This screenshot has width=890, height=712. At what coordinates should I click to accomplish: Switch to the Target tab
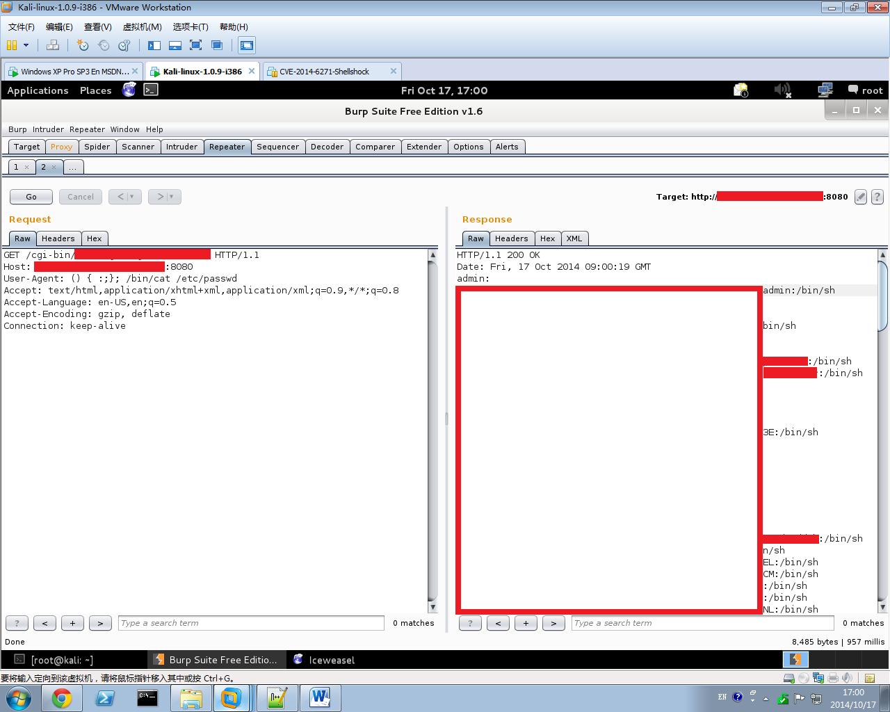tap(26, 147)
